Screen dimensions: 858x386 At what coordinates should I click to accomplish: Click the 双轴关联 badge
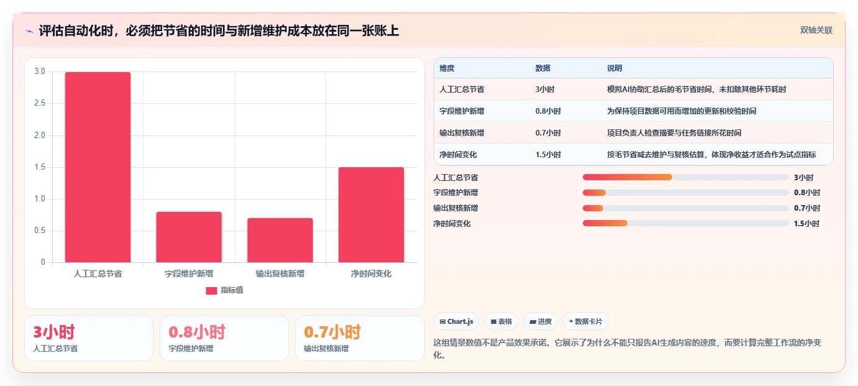pyautogui.click(x=816, y=30)
